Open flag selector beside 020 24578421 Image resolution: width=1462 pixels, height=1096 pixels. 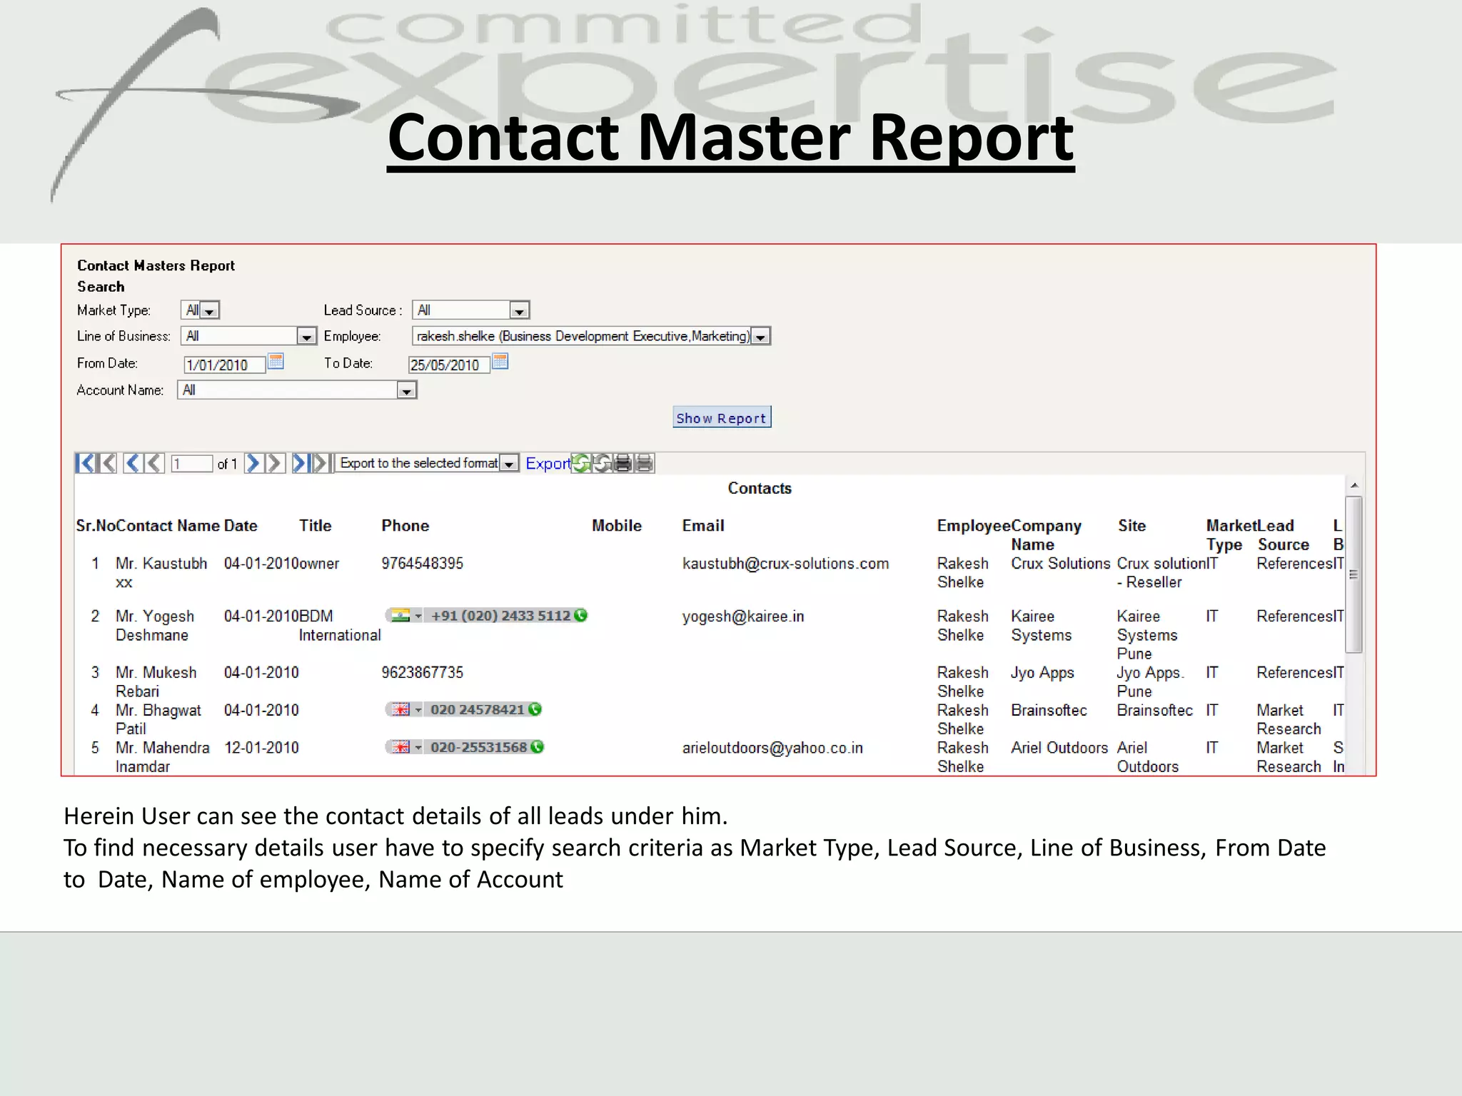click(x=405, y=709)
